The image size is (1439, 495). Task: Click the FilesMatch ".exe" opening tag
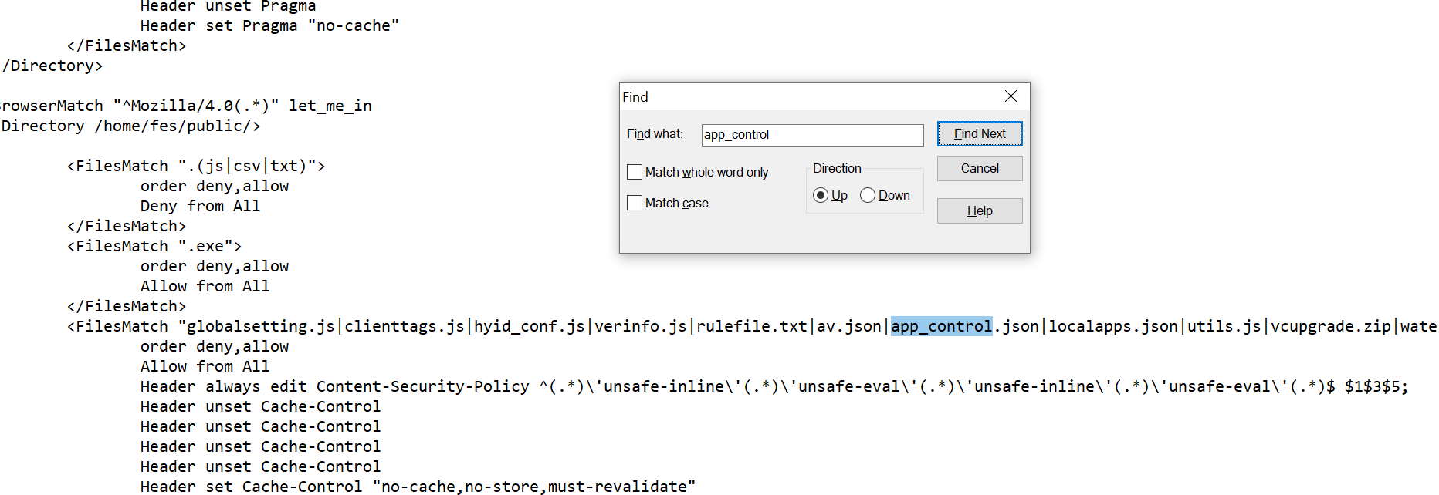(x=154, y=247)
